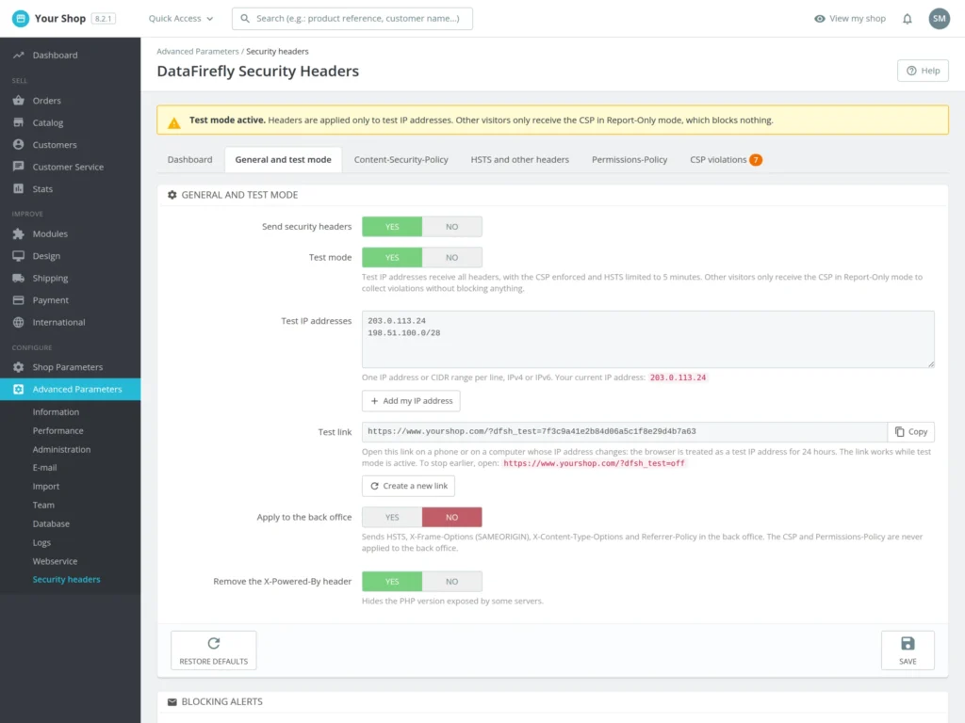Set Send security headers to YES

tap(392, 227)
